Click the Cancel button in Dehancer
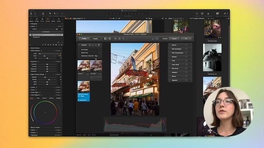 174,39
